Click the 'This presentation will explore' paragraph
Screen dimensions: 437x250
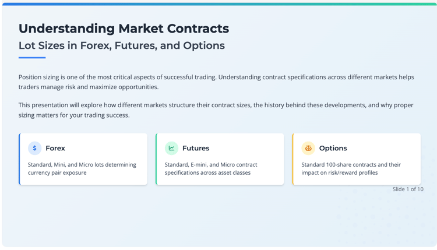[216, 110]
